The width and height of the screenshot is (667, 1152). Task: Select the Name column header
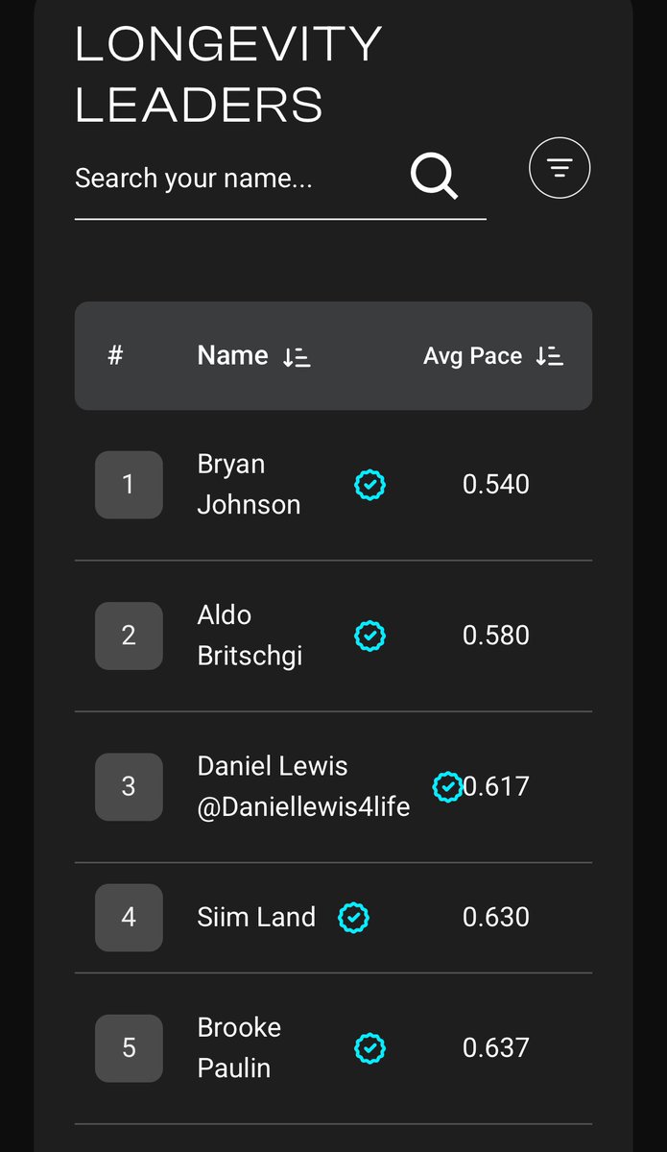tap(232, 356)
